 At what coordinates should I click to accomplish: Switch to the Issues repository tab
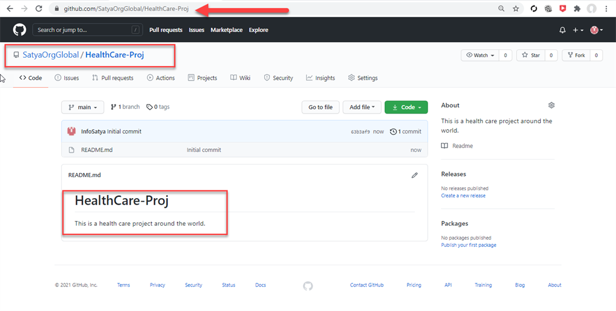click(67, 77)
